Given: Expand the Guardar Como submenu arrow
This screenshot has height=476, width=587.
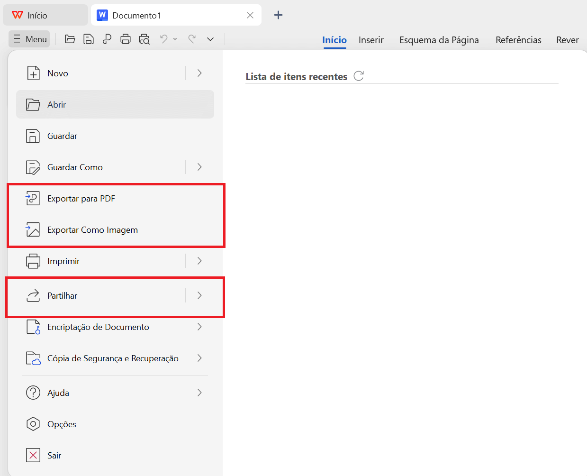Looking at the screenshot, I should 199,167.
